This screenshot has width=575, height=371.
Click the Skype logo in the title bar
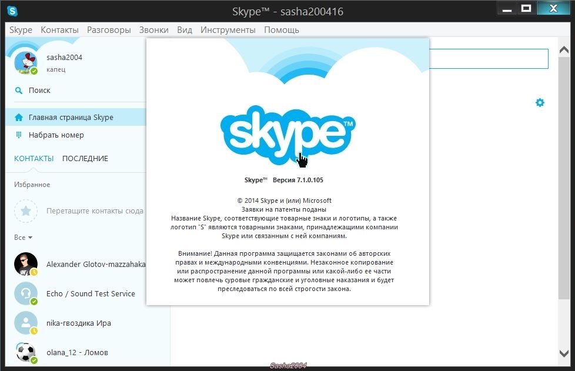click(x=12, y=11)
